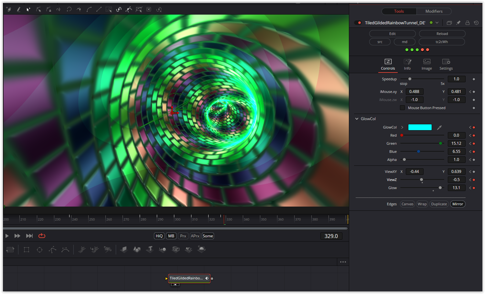Check the Mouse Button Pressed checkbox
The image size is (485, 294).
tap(402, 108)
